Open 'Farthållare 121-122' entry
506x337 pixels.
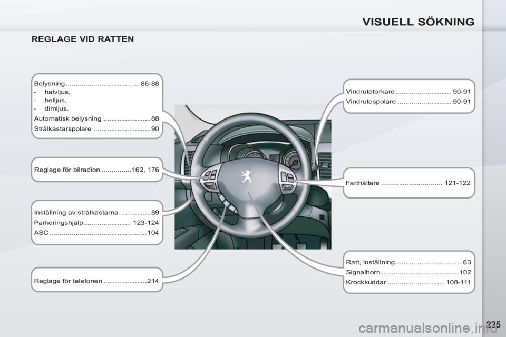408,183
